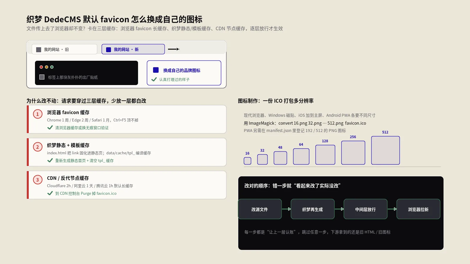Click the '改源文件' step button
The width and height of the screenshot is (470, 264).
tap(260, 209)
